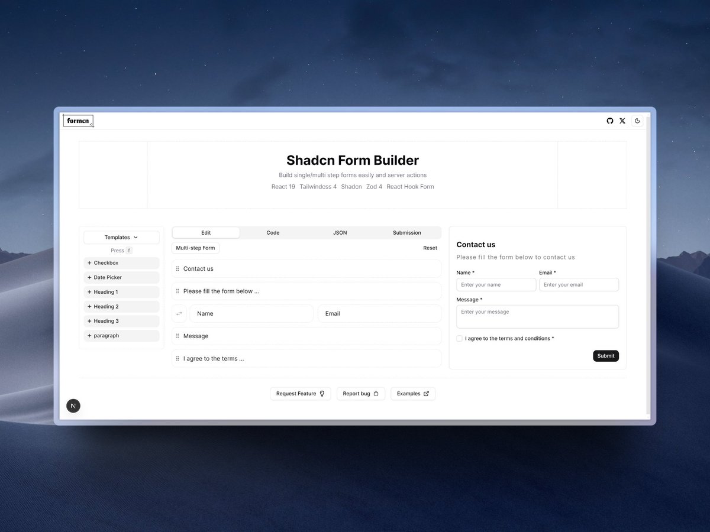
Task: Grab drag handle of 'I agree to the terms' row
Action: [x=177, y=359]
